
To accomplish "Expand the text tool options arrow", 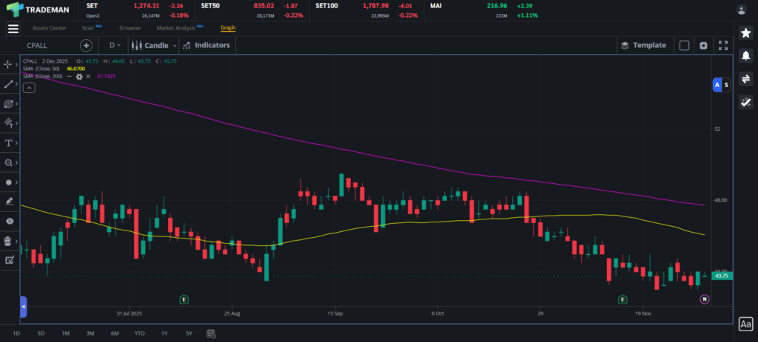I will (x=17, y=143).
